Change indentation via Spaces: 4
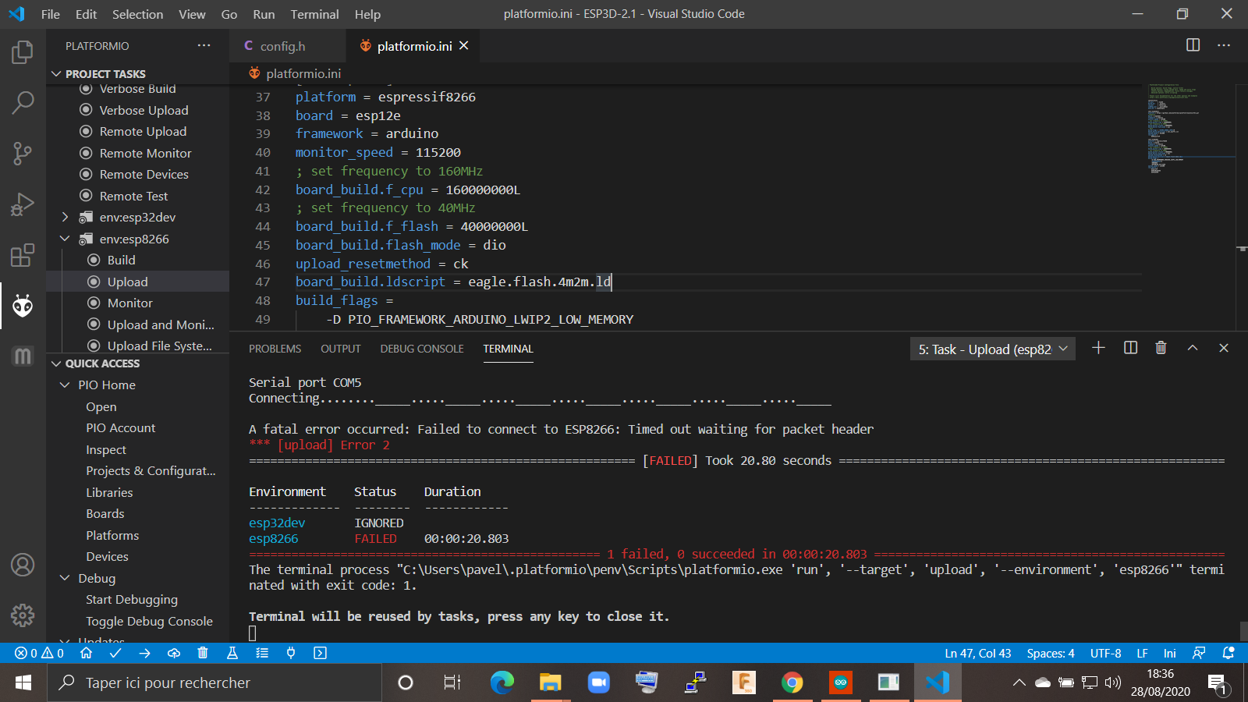Viewport: 1248px width, 702px height. click(1051, 653)
